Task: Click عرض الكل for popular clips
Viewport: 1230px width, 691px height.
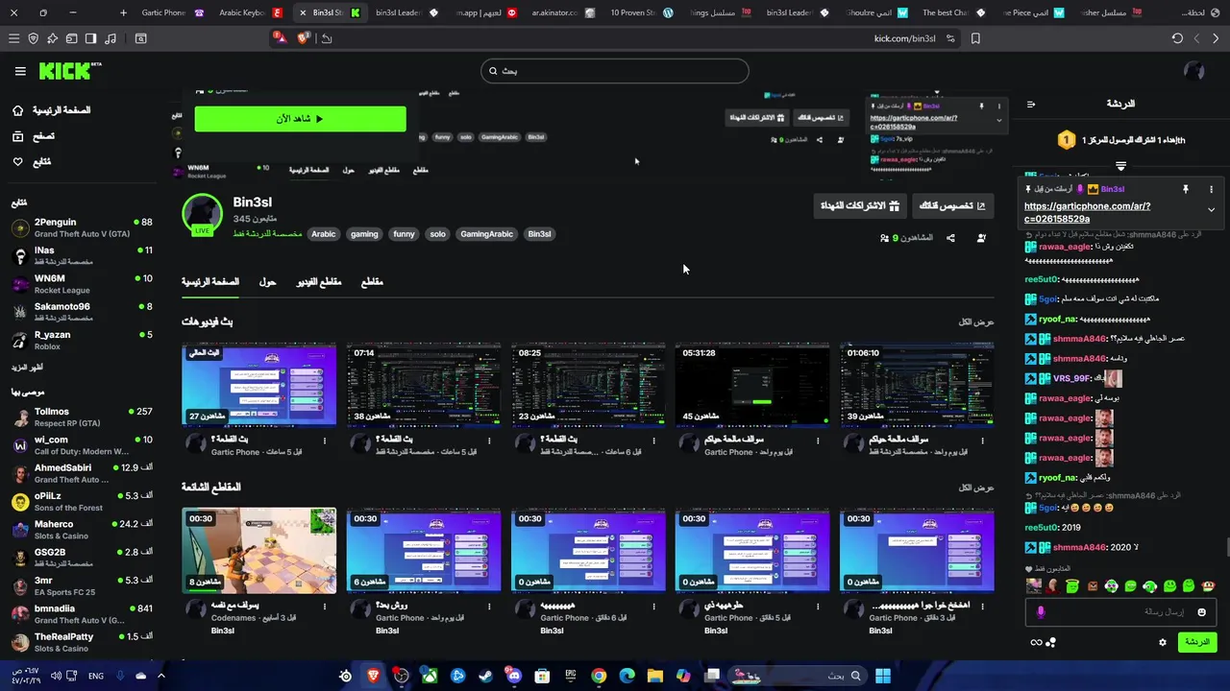Action: pyautogui.click(x=976, y=488)
